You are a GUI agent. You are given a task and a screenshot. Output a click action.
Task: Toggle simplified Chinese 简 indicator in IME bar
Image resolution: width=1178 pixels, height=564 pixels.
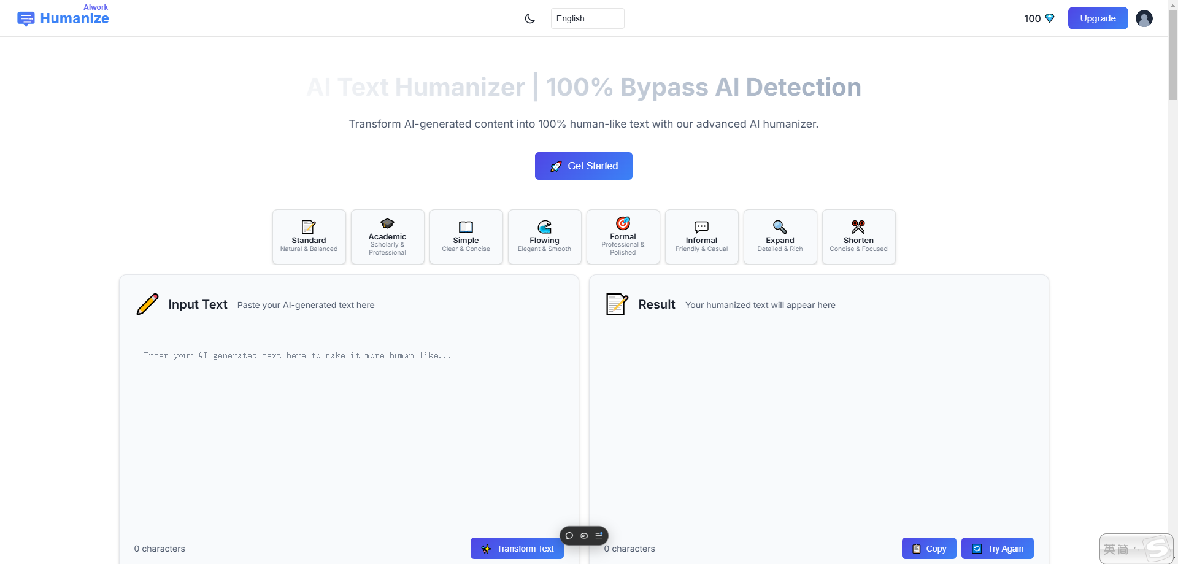coord(1123,549)
